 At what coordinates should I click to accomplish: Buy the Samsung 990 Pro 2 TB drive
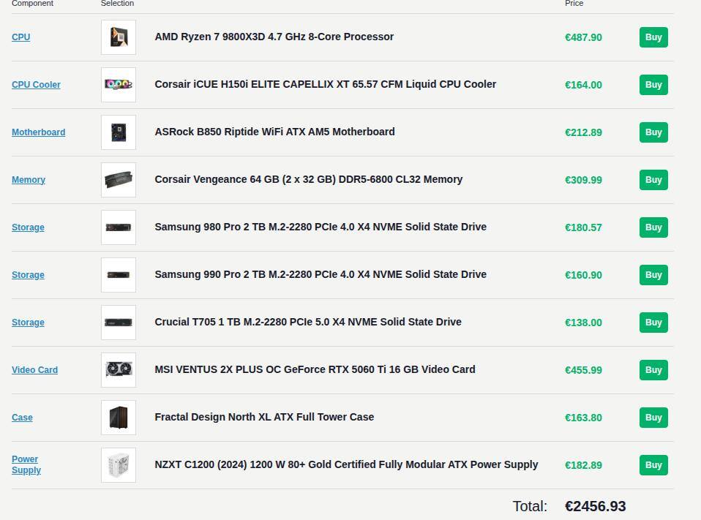[653, 275]
